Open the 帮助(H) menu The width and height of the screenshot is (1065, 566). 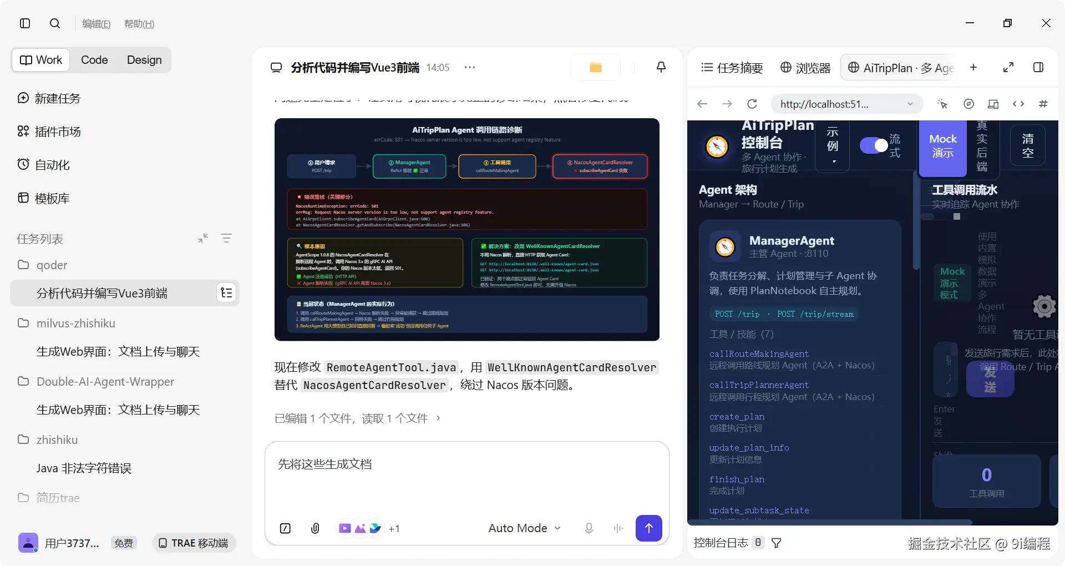[x=139, y=24]
